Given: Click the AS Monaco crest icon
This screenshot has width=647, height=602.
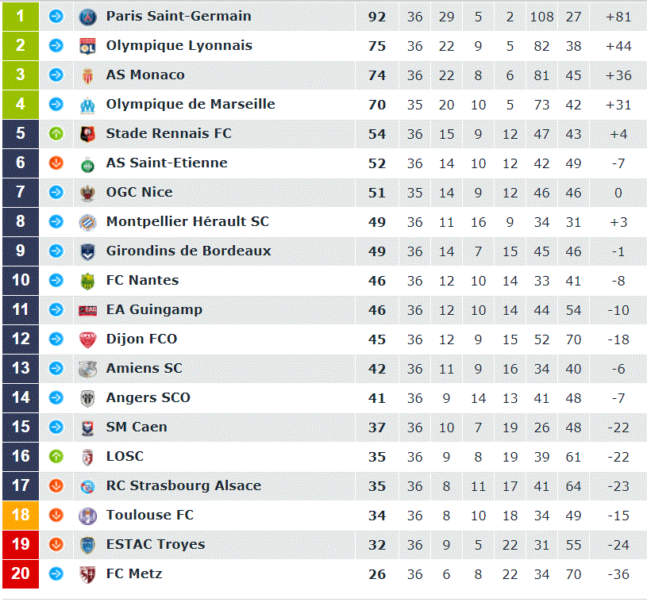Looking at the screenshot, I should 87,76.
